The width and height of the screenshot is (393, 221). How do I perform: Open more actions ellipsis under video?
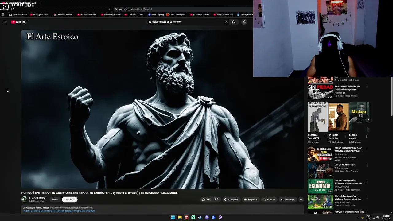(301, 200)
